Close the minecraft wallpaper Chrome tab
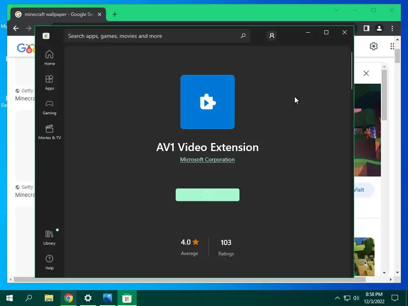The height and width of the screenshot is (306, 408). [99, 14]
